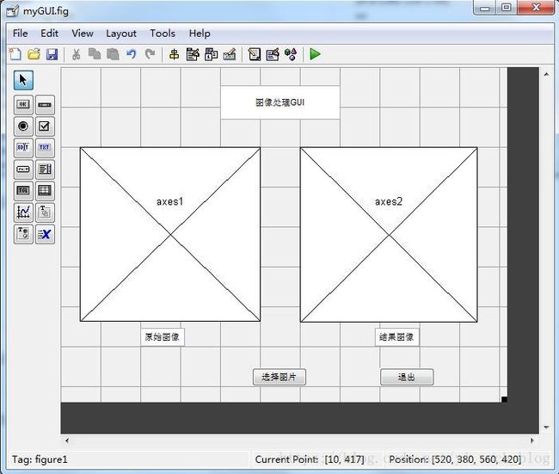The width and height of the screenshot is (559, 474).
Task: Click the Current Point status readout
Action: tap(310, 459)
